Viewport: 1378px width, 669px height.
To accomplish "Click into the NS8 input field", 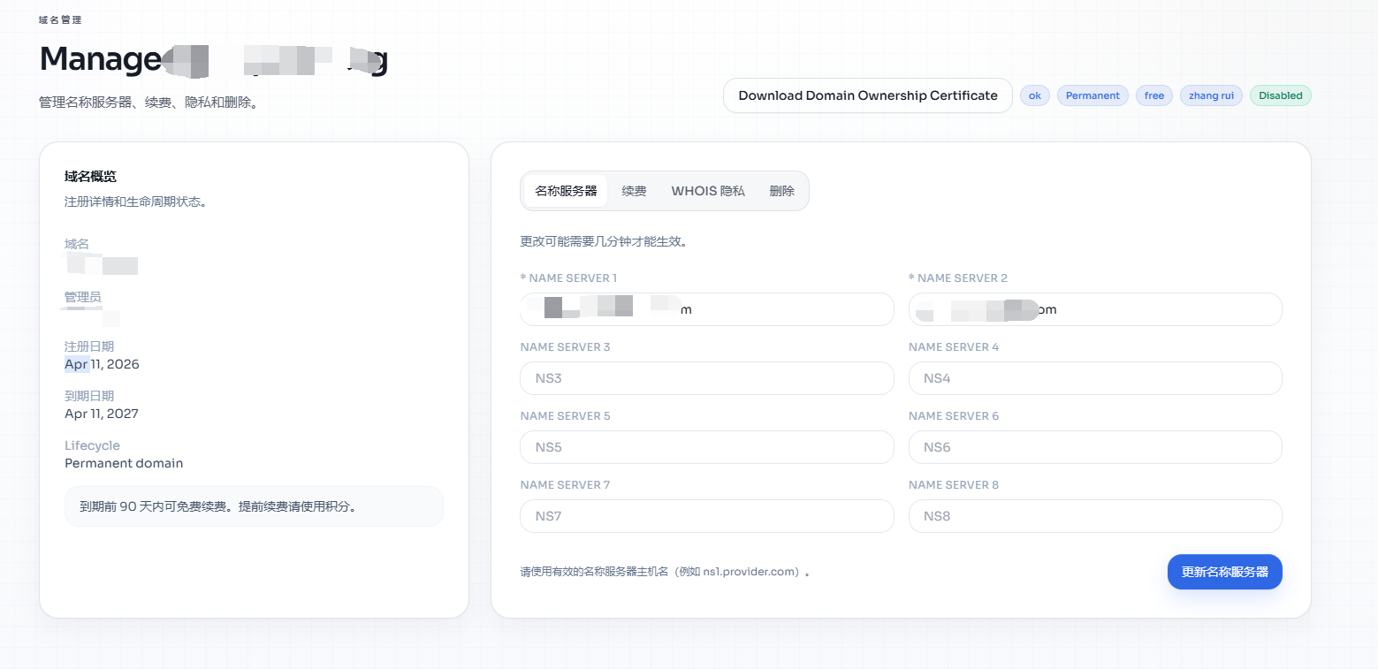I will click(x=1094, y=516).
